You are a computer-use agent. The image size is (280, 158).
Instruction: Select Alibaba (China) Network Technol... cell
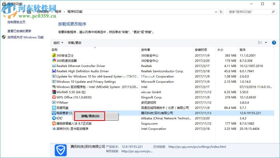coord(166,118)
